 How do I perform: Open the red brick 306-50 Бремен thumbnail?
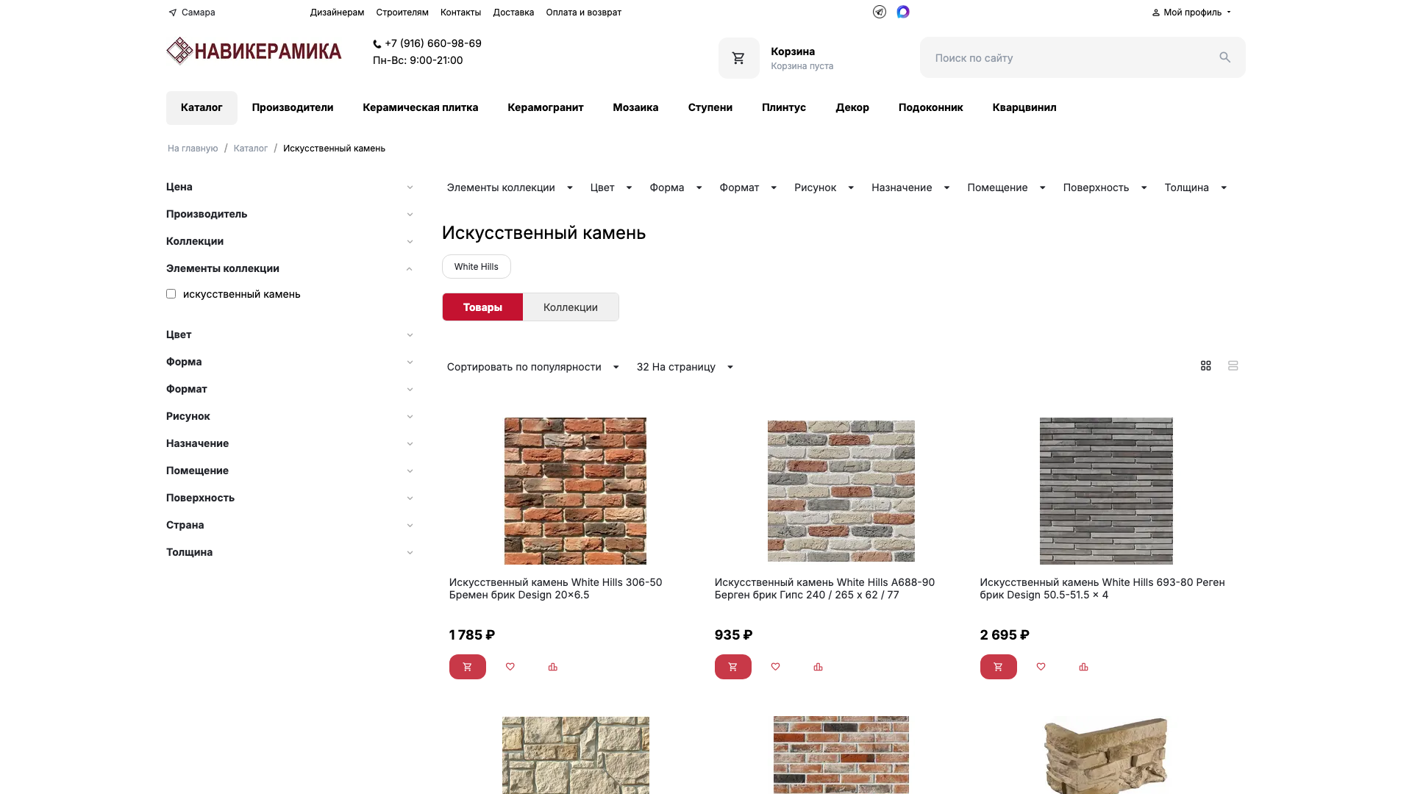tap(575, 491)
